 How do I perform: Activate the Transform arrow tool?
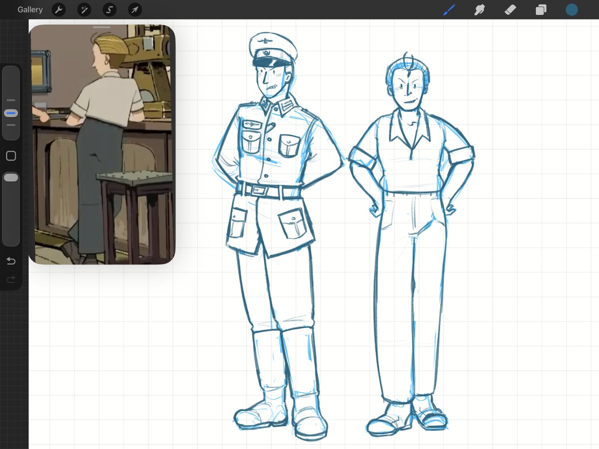pos(135,9)
